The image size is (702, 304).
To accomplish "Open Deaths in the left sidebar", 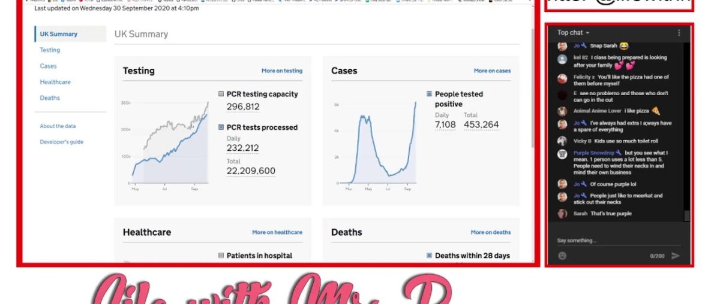I will pos(50,98).
